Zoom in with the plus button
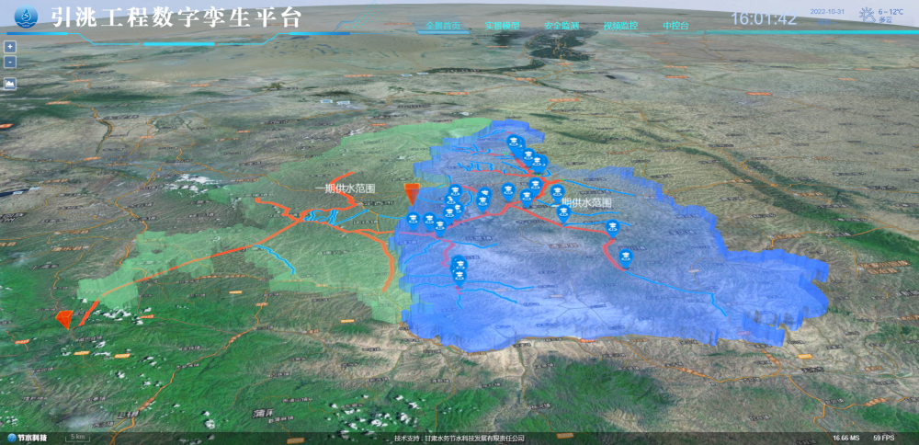This screenshot has height=445, width=919. 9,46
